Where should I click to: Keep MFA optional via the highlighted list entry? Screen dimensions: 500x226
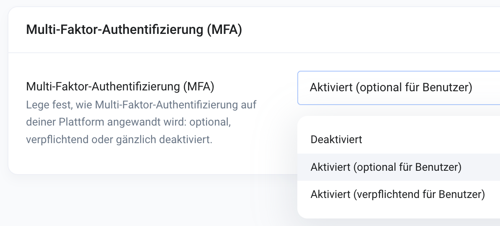386,167
